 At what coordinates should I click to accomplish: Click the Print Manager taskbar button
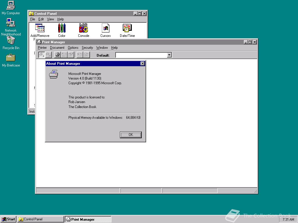pyautogui.click(x=88, y=219)
